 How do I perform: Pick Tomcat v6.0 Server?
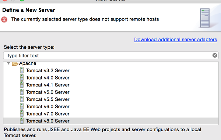[x=48, y=107]
